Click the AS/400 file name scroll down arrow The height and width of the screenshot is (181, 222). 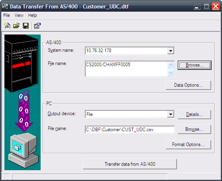(x=171, y=73)
